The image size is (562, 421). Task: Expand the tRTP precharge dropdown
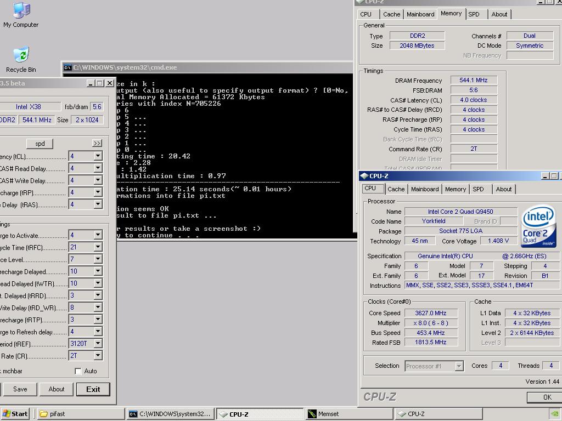point(98,320)
